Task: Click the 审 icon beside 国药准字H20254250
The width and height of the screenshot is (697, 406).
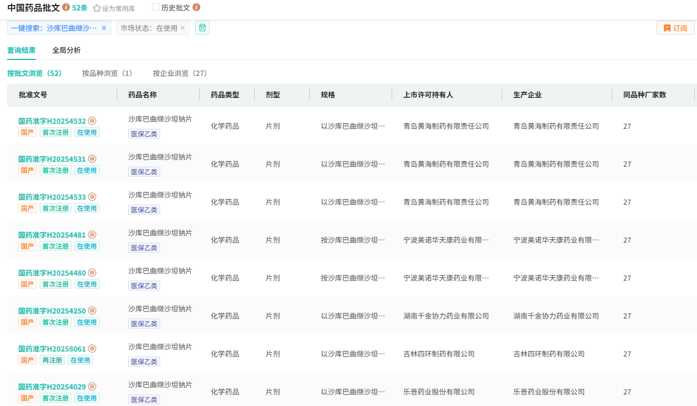Action: pos(92,311)
